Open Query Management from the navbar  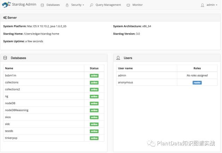(108, 5)
